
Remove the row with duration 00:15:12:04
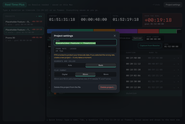(x=178, y=87)
